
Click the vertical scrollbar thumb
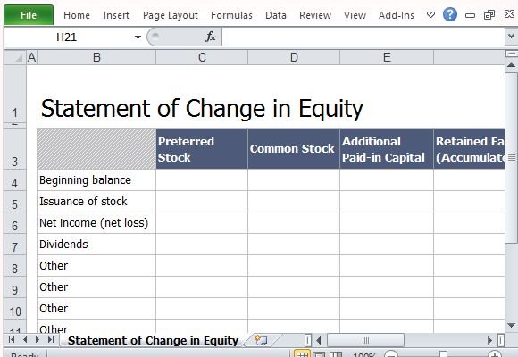(x=511, y=158)
